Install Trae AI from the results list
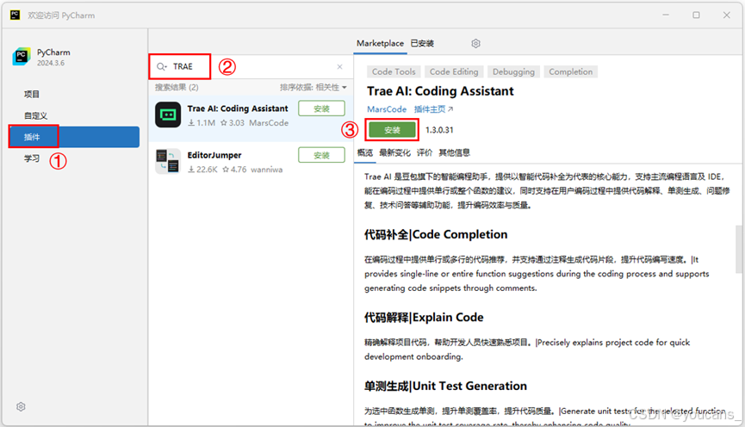The height and width of the screenshot is (427, 745). (321, 108)
